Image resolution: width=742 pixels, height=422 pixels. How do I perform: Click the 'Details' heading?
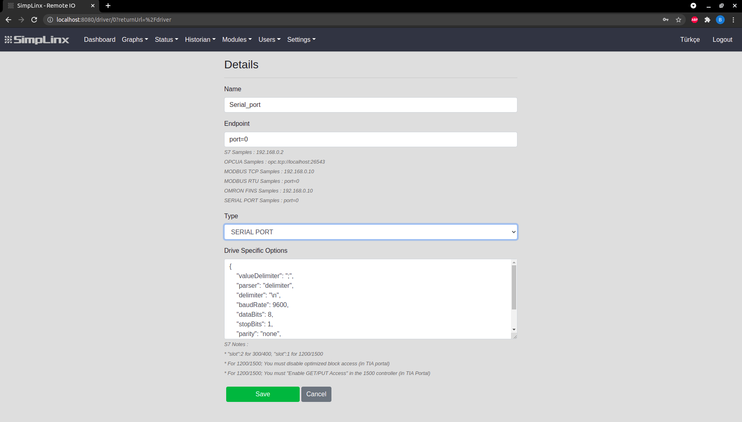241,65
